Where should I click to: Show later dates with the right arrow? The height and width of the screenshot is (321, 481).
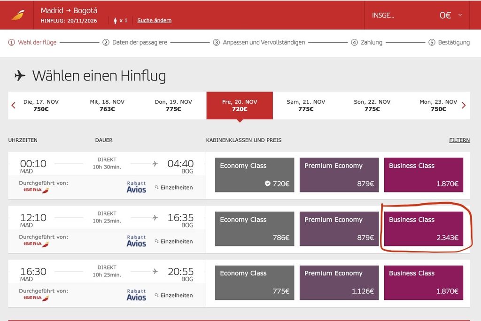click(464, 106)
